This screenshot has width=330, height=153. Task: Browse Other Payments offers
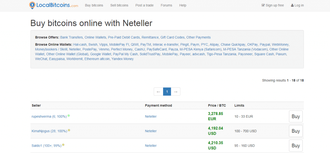pyautogui.click(x=198, y=37)
